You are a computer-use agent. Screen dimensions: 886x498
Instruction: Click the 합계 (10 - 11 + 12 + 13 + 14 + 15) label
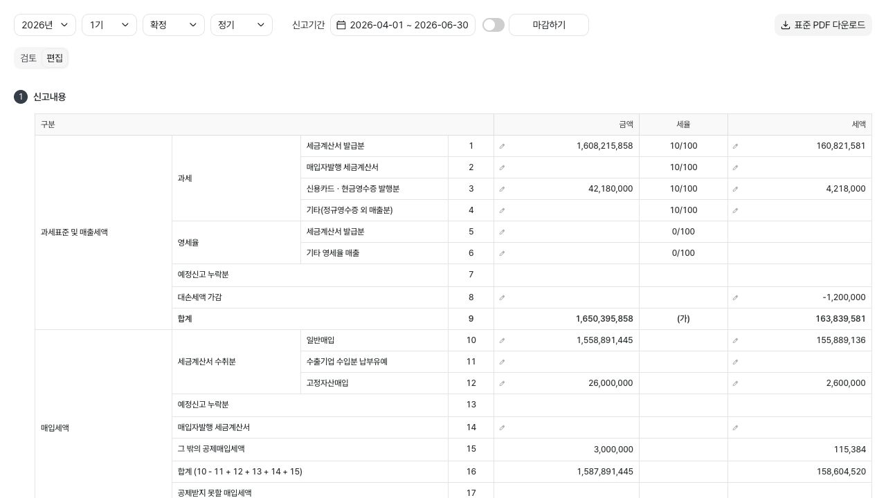coord(240,472)
